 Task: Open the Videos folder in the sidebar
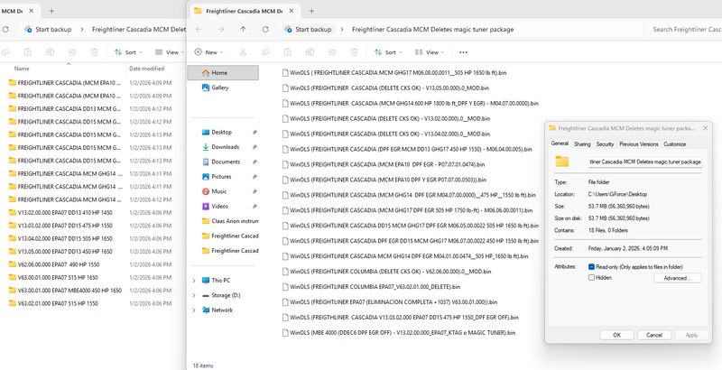tap(221, 206)
